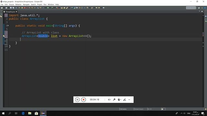Open the Windows Start menu

(x=3, y=113)
